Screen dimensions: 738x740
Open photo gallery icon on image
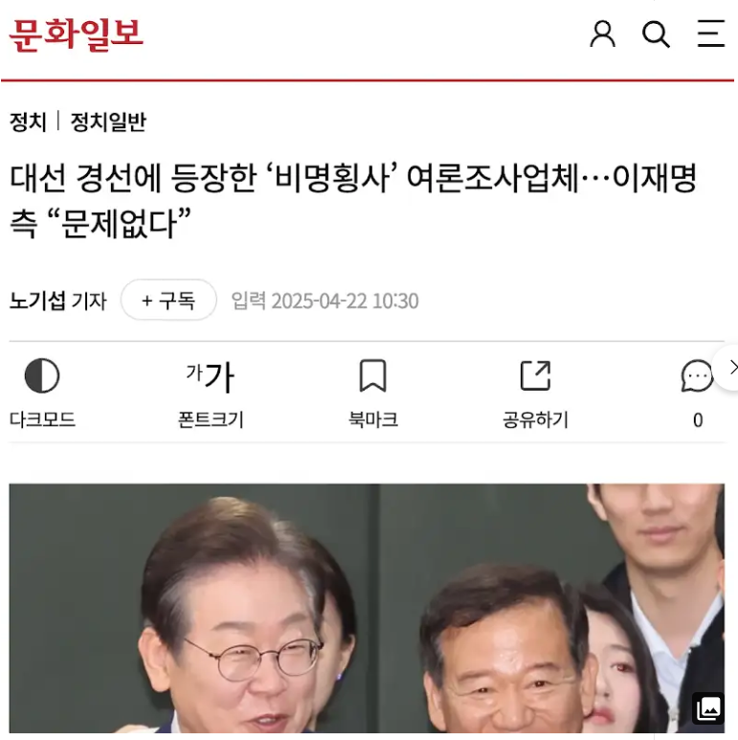[x=707, y=707]
